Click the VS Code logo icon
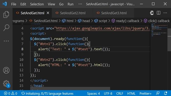171x96 pixels. point(5,4)
